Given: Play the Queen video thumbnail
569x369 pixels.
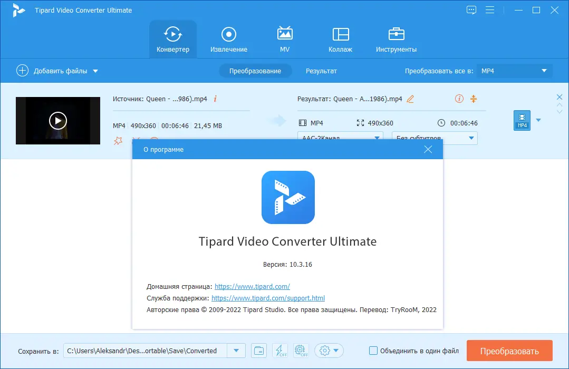Looking at the screenshot, I should pos(57,121).
